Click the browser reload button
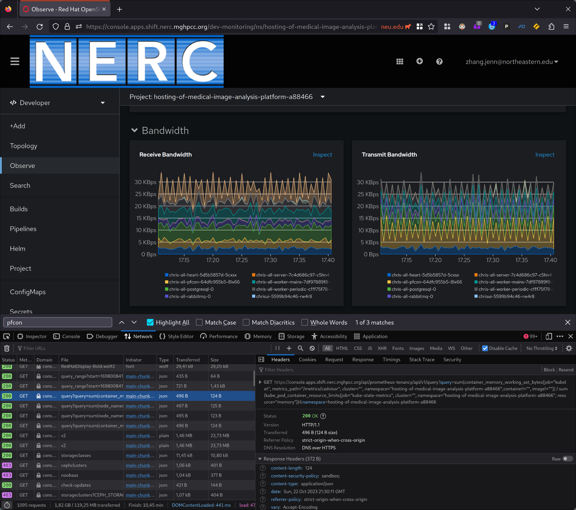The width and height of the screenshot is (576, 510). tap(40, 26)
